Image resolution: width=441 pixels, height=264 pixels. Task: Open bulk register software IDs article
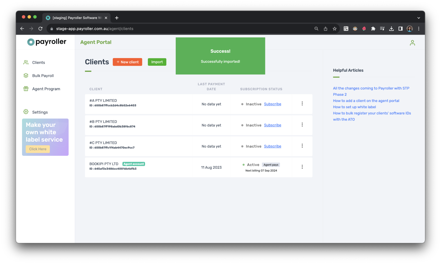(372, 116)
